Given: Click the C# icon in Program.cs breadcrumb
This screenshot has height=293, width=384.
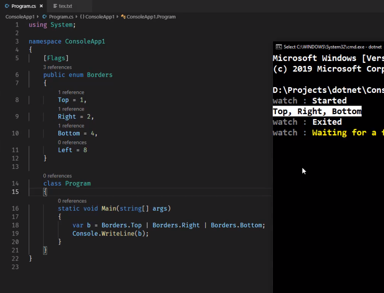Looking at the screenshot, I should [x=45, y=17].
